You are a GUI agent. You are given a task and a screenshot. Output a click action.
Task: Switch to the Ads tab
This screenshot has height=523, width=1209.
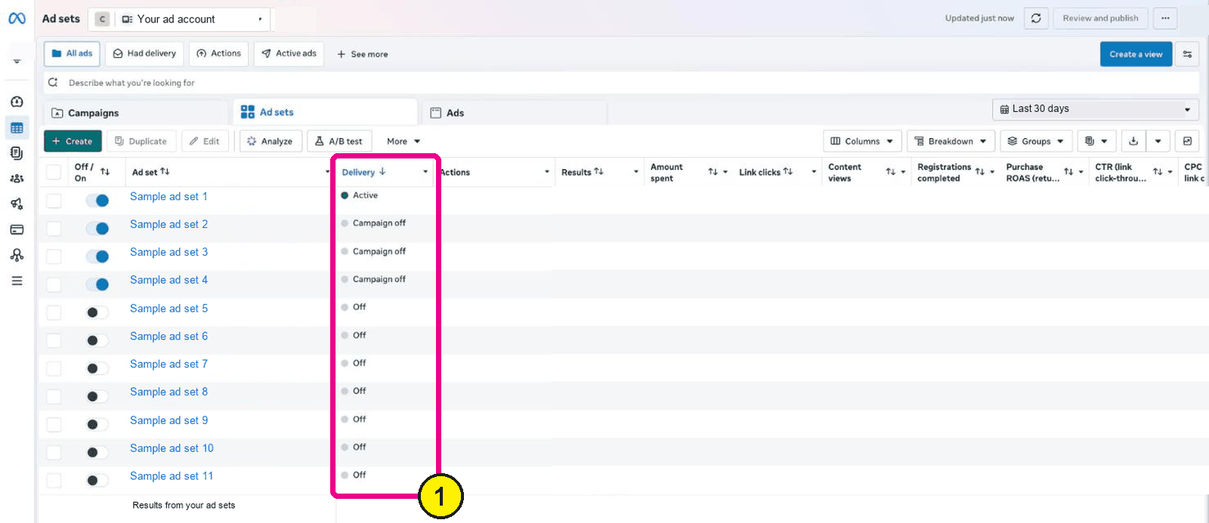click(514, 113)
